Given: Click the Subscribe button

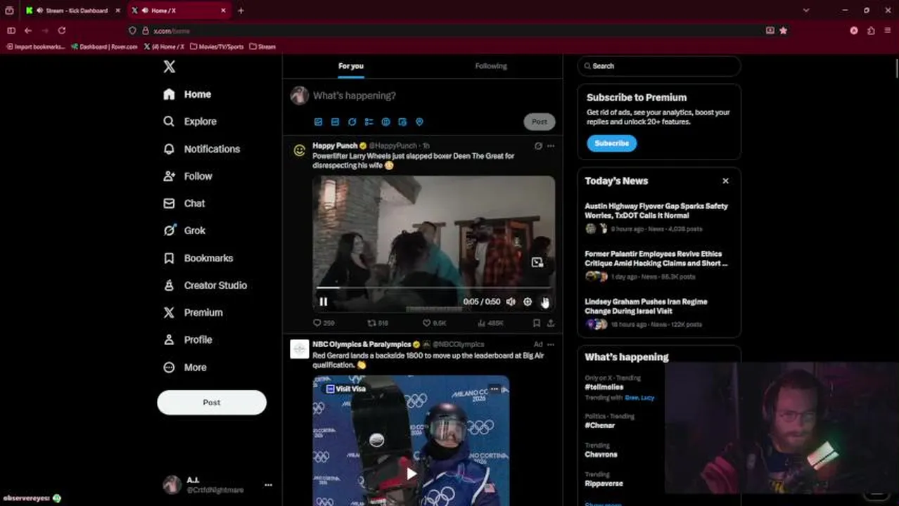Looking at the screenshot, I should 612,143.
